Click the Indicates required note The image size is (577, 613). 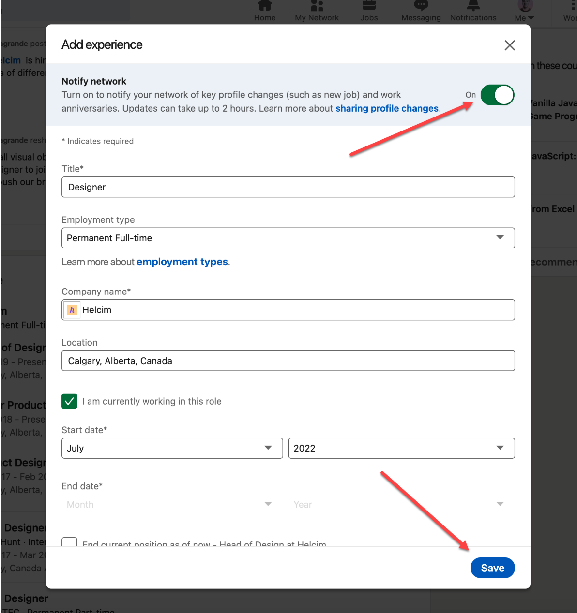(98, 141)
